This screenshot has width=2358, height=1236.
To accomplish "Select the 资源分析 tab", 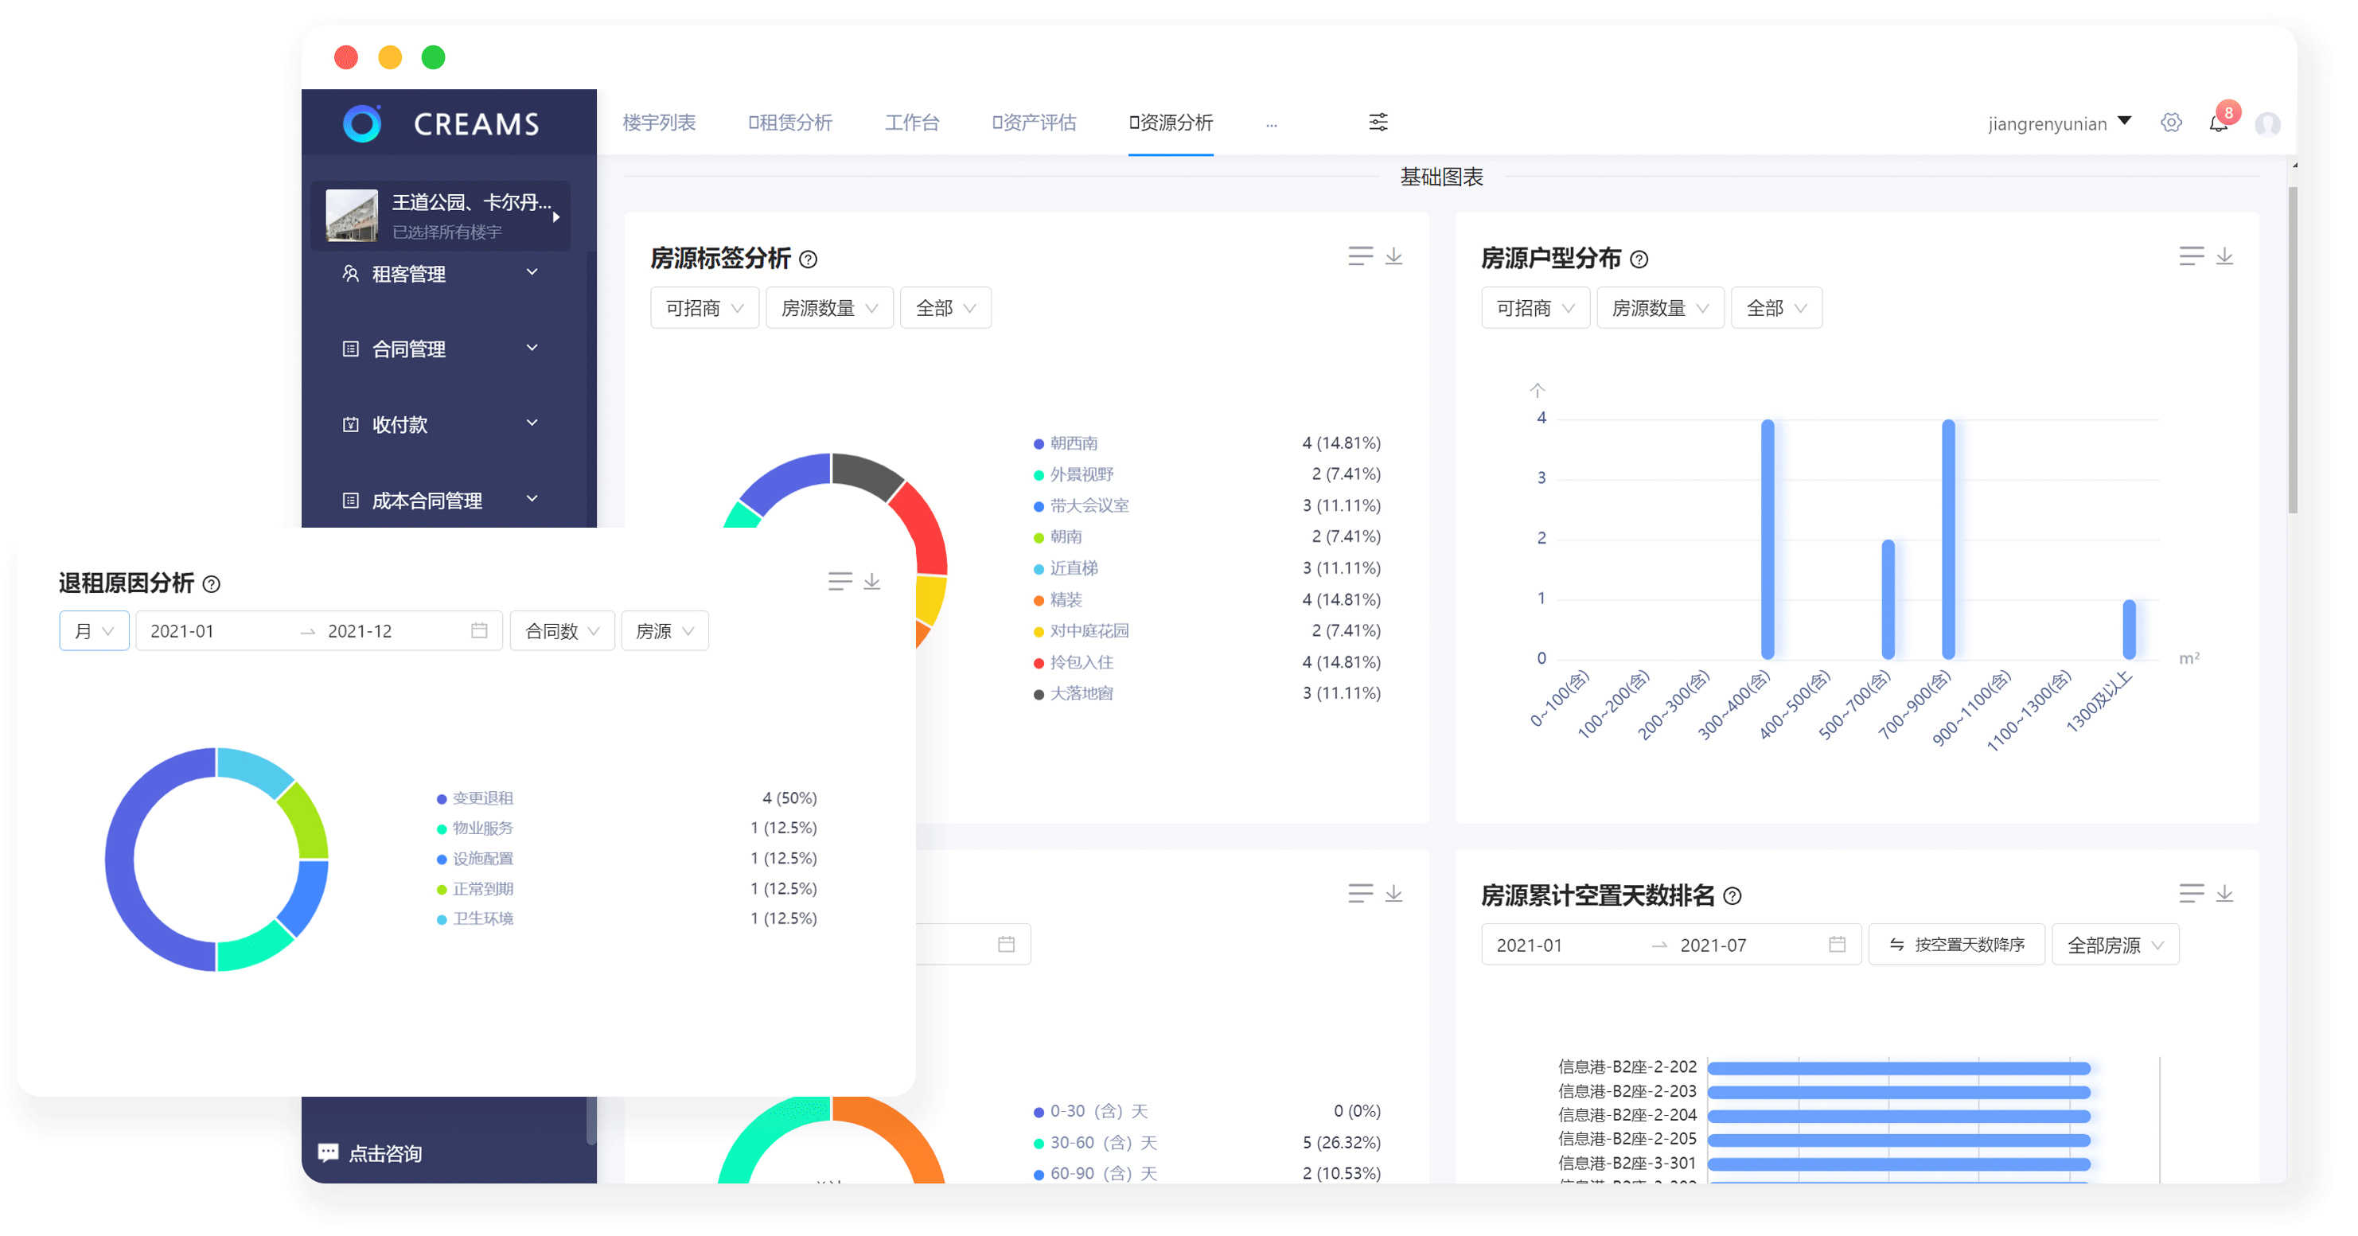I will point(1171,123).
